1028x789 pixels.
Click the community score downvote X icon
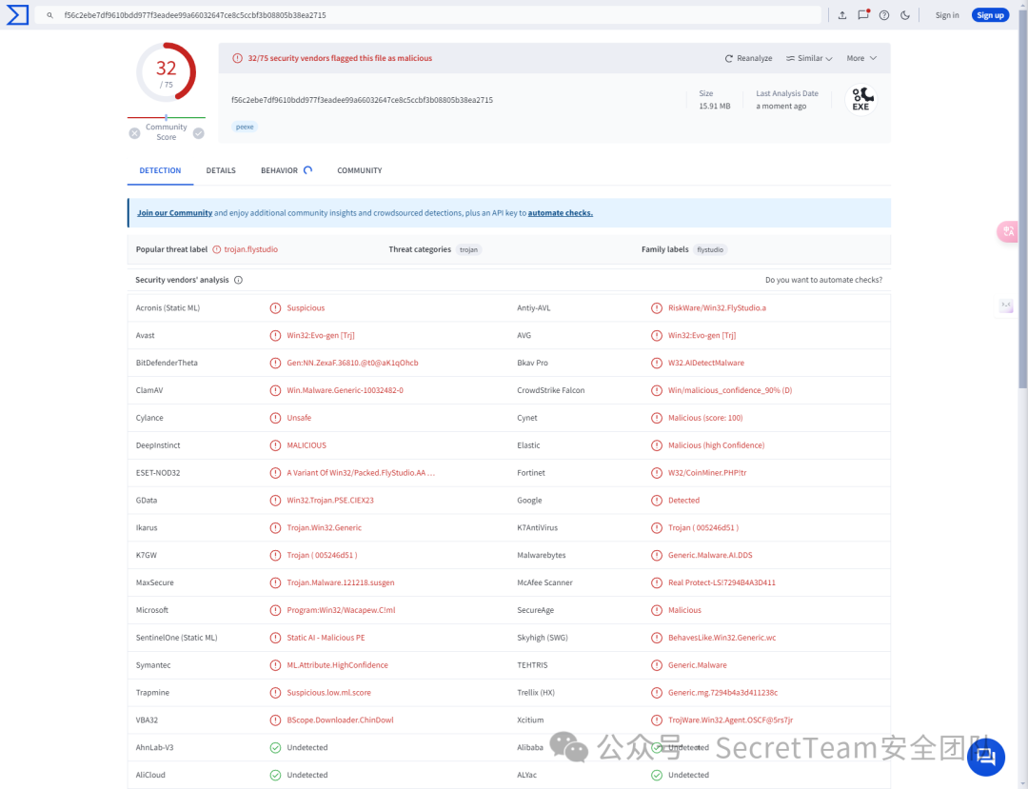click(x=134, y=133)
